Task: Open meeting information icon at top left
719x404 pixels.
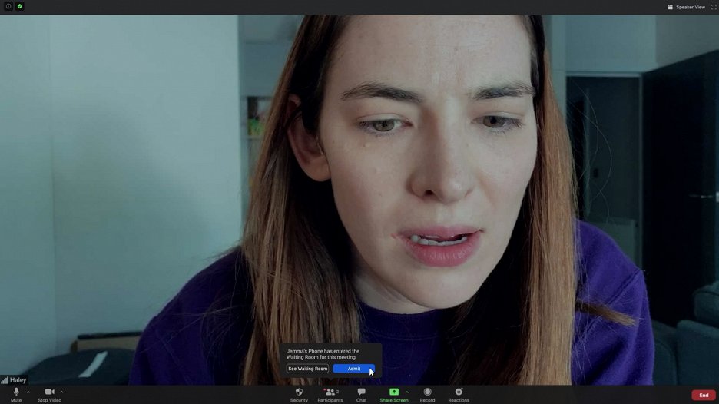Action: (x=8, y=6)
